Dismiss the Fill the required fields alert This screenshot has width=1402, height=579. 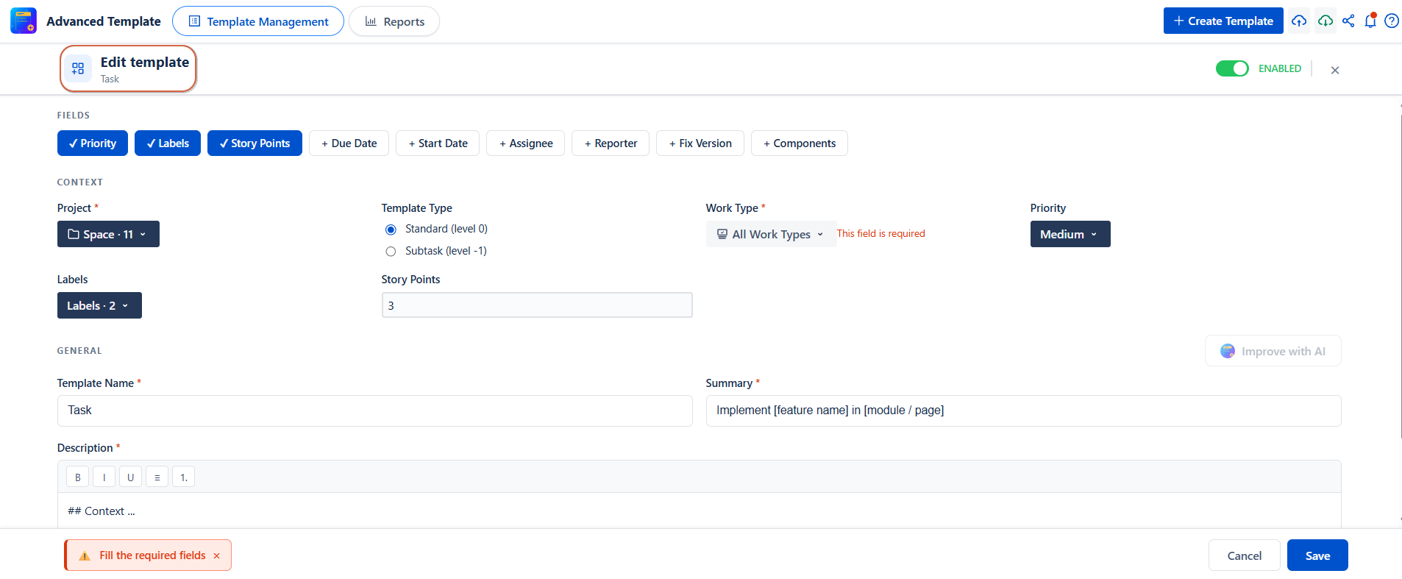(x=217, y=556)
